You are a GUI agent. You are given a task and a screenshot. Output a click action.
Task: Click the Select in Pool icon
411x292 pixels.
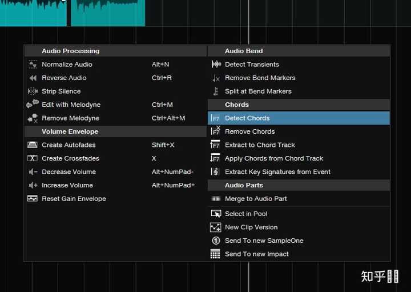pos(216,214)
